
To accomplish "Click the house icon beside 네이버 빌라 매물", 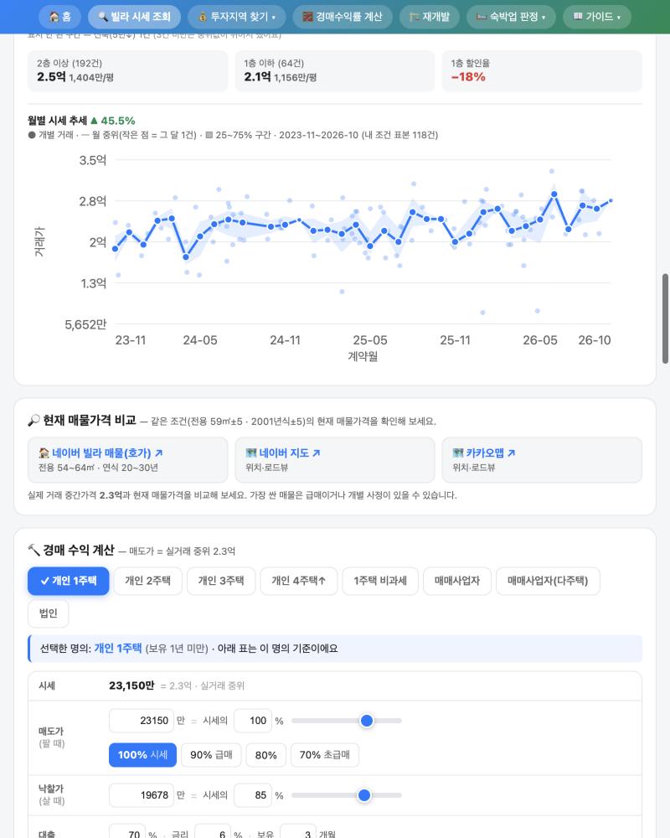I will click(44, 453).
